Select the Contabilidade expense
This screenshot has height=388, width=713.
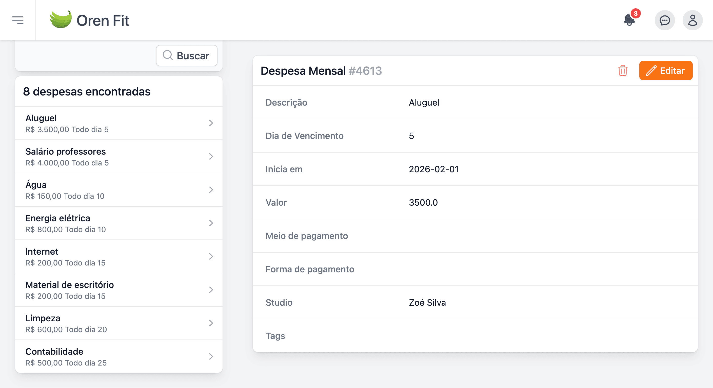(x=119, y=356)
